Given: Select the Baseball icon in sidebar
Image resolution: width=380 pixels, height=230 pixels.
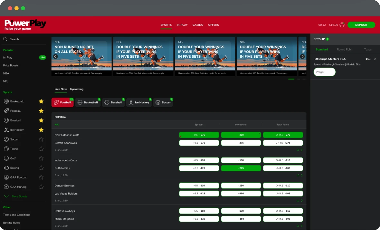Looking at the screenshot, I should tap(6, 120).
